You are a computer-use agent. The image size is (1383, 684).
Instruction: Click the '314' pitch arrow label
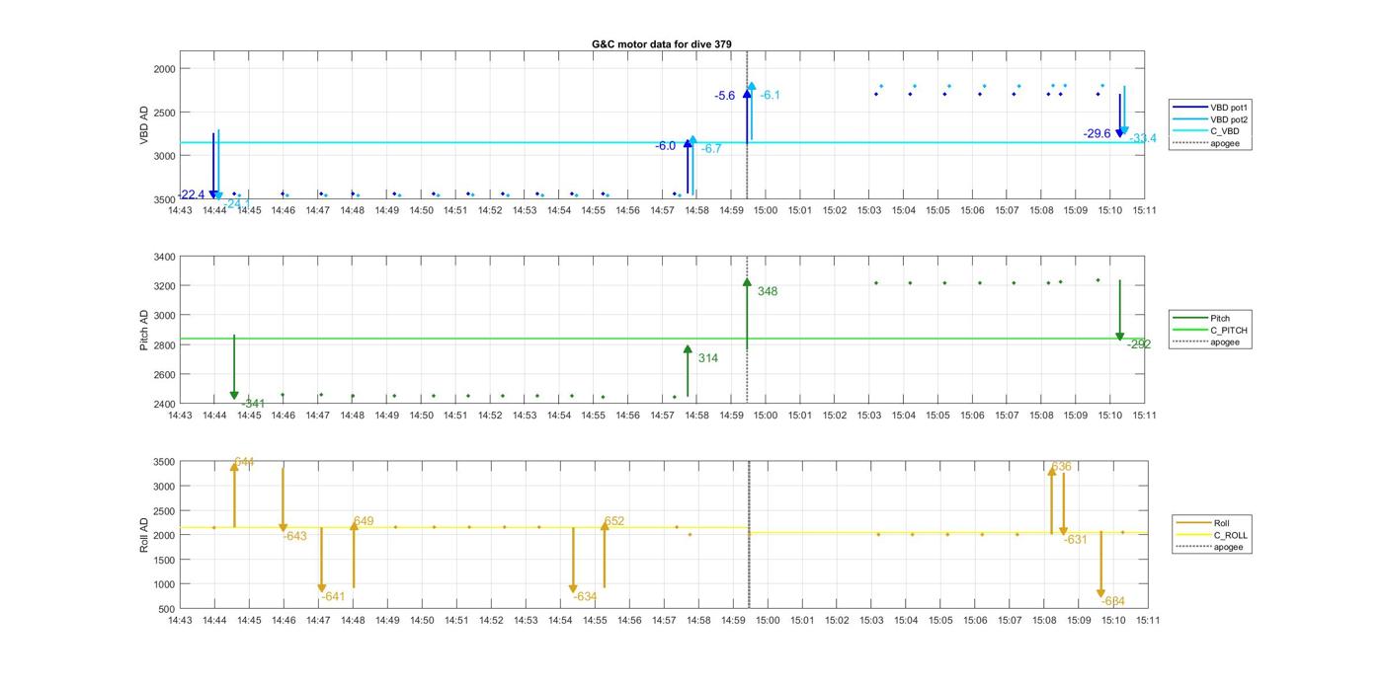coord(707,358)
